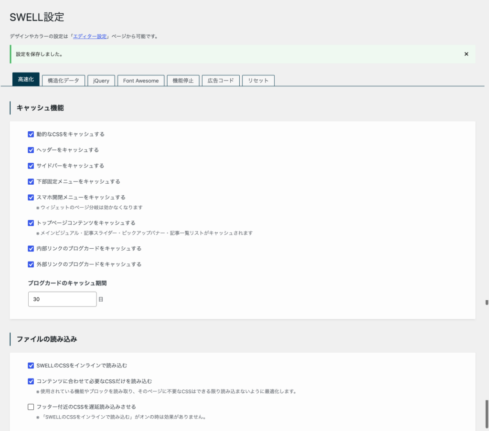Click the ブログカードのキャッシュ期間 label
Viewport: 489px width, 431px height.
click(67, 283)
